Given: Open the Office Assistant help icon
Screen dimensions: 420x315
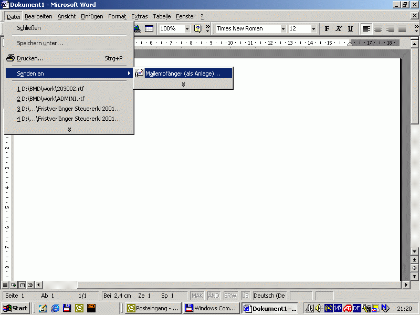Looking at the screenshot, I should coord(198,29).
